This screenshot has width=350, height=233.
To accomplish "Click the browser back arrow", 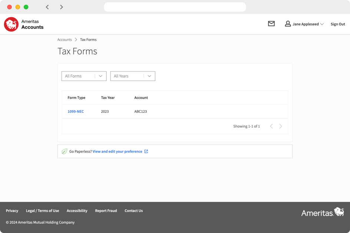I will coord(47,7).
